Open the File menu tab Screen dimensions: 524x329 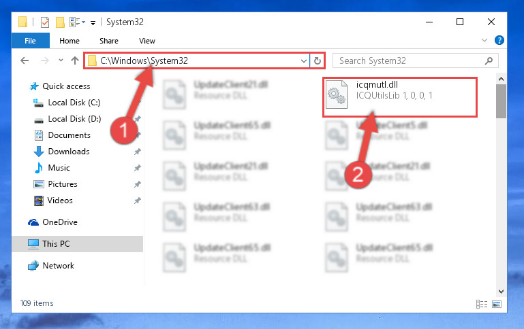[x=30, y=41]
